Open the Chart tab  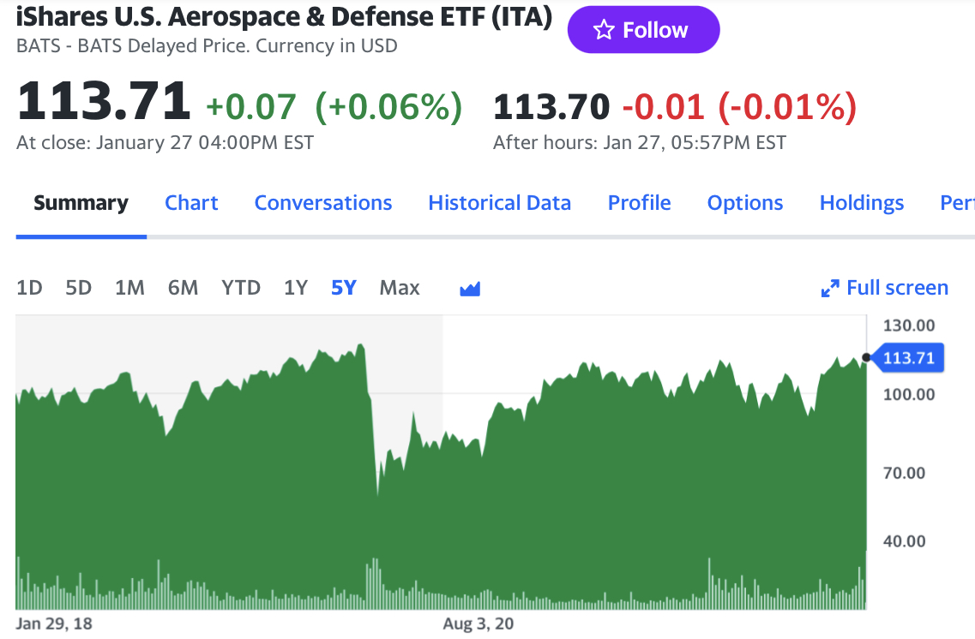pyautogui.click(x=191, y=203)
